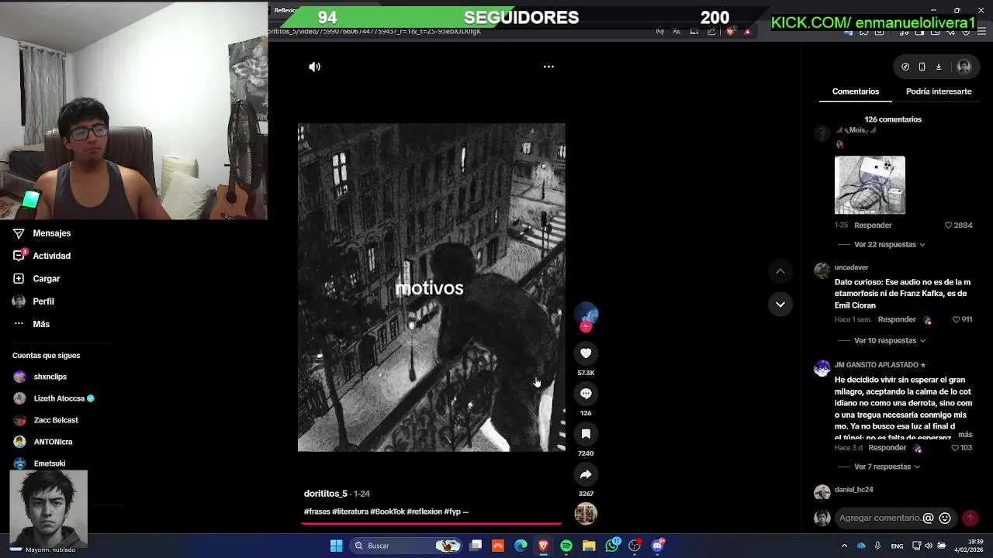The height and width of the screenshot is (558, 993).
Task: Open WhatsApp from the taskbar
Action: (612, 546)
